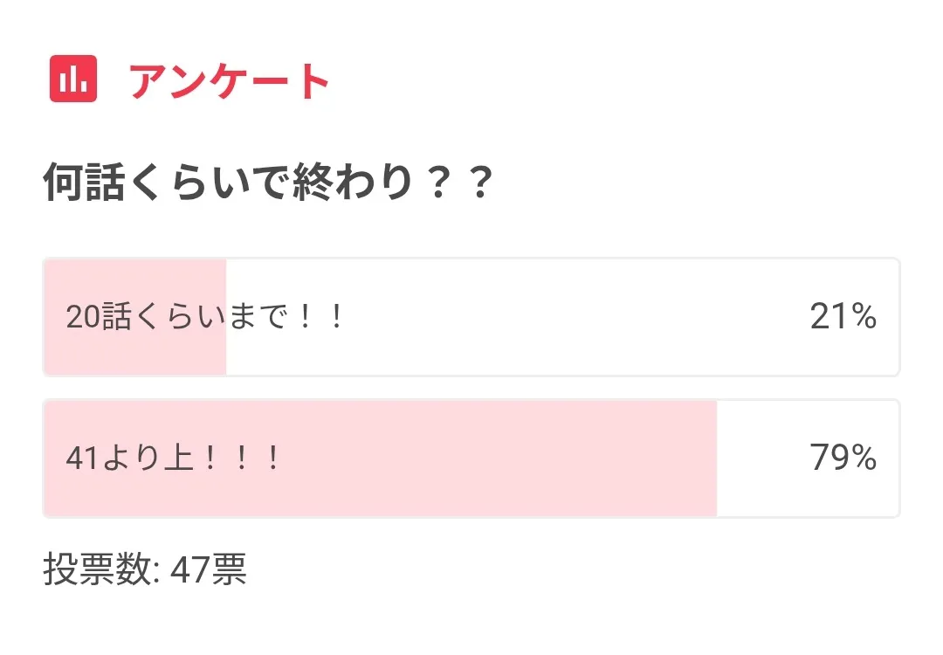Screen dimensions: 943x655
Task: Click the pink fill of the 21% bar
Action: [x=135, y=279]
